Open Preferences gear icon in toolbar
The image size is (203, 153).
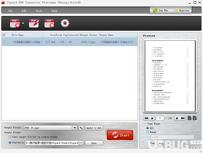(65, 23)
